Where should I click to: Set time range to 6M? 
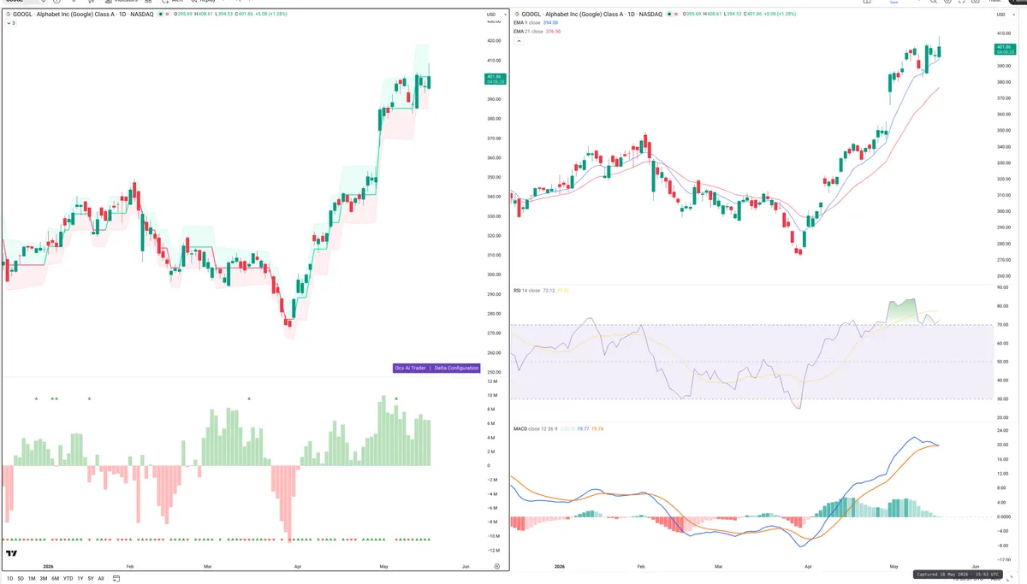tap(55, 579)
